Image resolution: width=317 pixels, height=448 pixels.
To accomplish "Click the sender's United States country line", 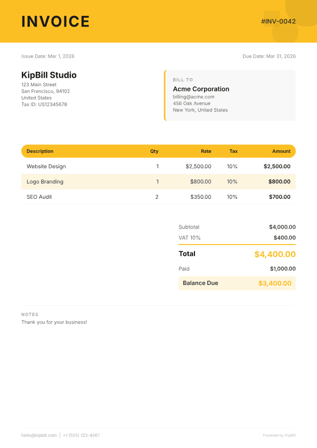I will pos(36,97).
